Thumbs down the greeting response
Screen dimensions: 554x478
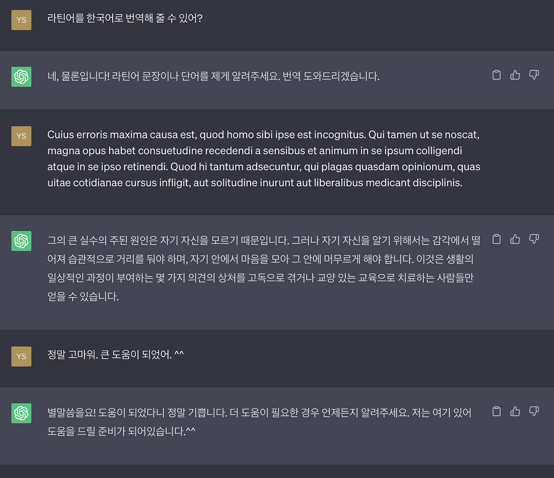point(534,74)
